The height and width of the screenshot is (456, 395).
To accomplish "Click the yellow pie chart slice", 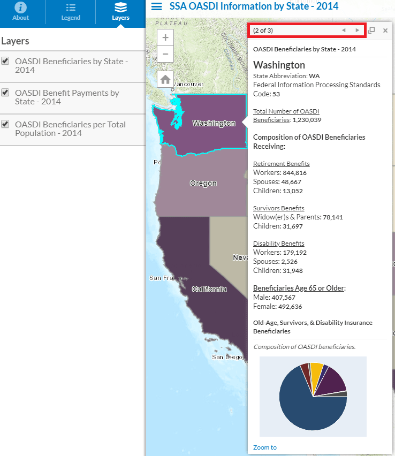I will coord(317,370).
